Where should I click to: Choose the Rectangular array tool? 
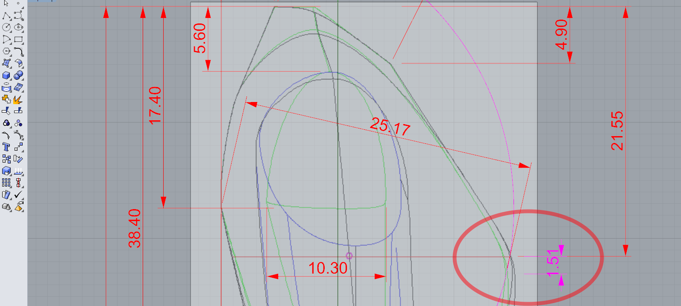coord(6,183)
